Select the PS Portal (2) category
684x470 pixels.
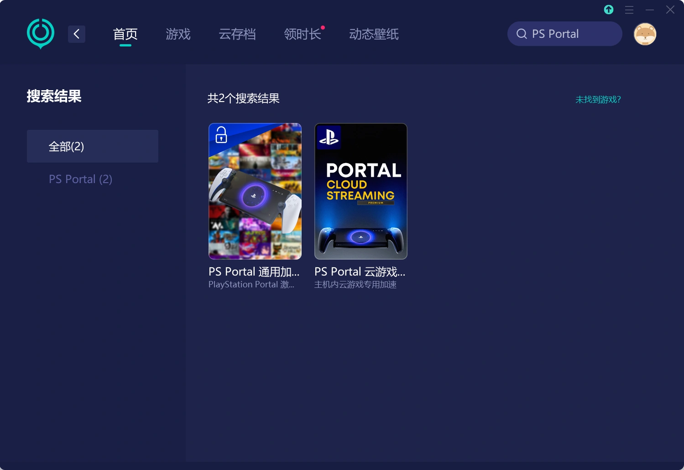(80, 179)
